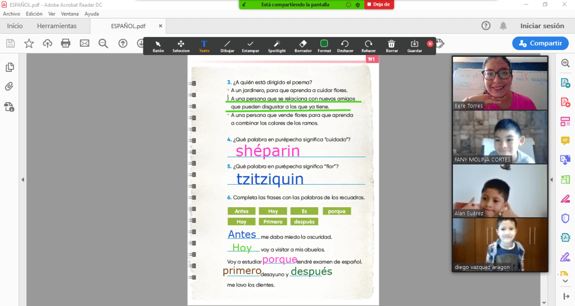
Task: Select the Estampar stamp tool
Action: [250, 45]
